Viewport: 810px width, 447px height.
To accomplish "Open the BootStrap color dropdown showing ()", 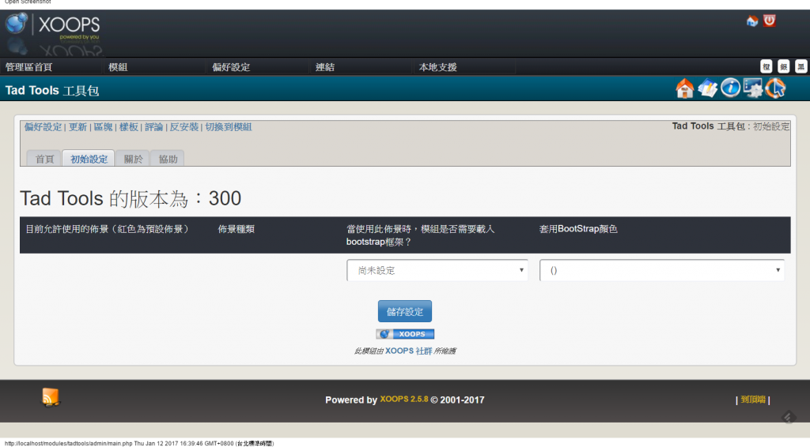I will (x=661, y=270).
